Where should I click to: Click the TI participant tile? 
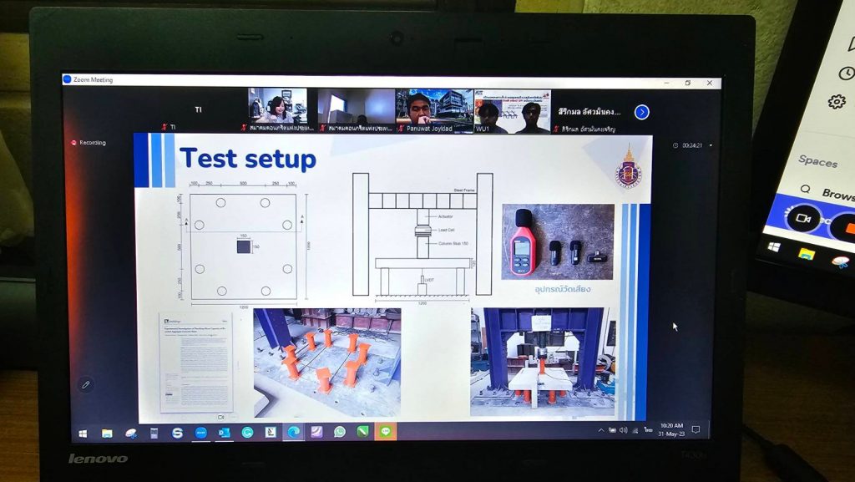coord(198,110)
